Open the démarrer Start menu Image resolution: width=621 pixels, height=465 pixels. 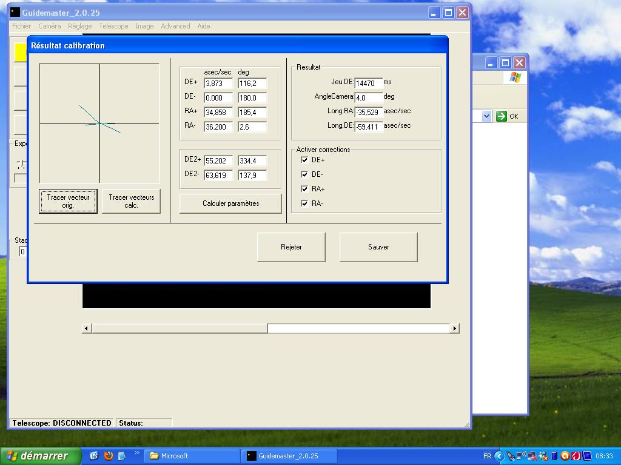point(41,456)
